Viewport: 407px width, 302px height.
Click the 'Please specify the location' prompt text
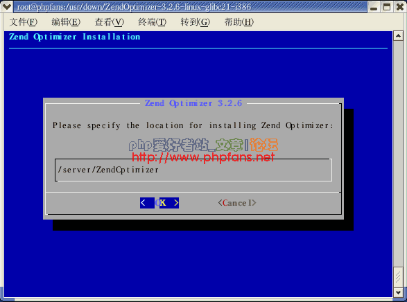click(x=193, y=125)
